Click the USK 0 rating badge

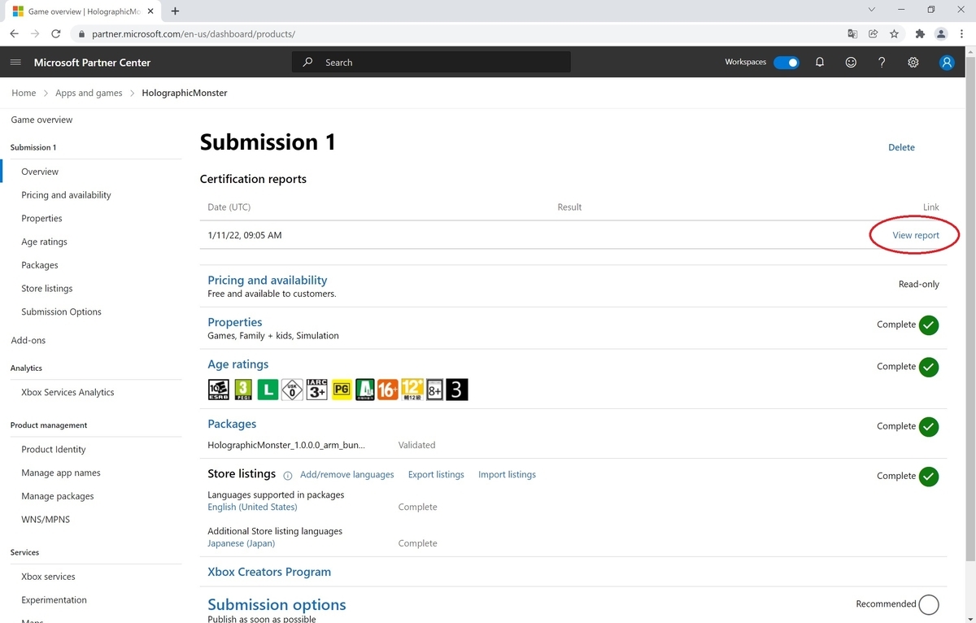[x=292, y=390]
